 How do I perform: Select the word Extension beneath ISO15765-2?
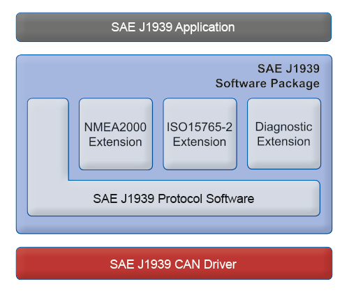(200, 142)
